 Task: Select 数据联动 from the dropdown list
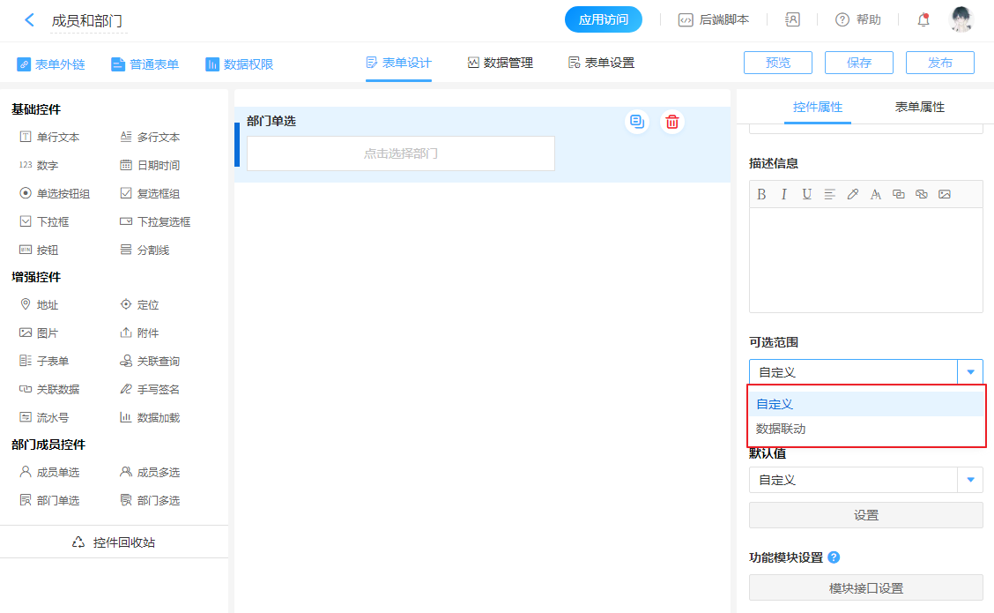[781, 429]
